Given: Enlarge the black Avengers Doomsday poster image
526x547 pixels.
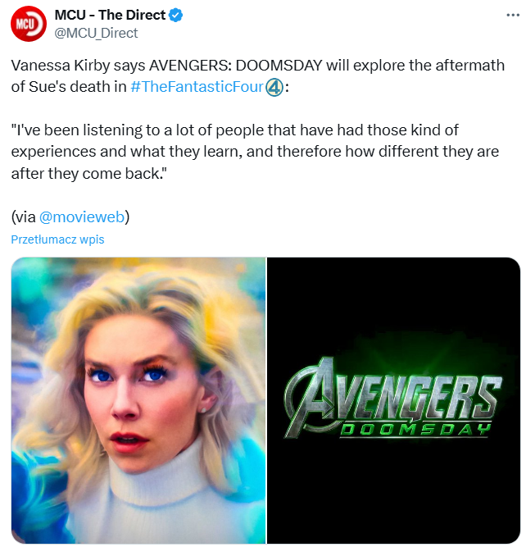Looking at the screenshot, I should 393,399.
